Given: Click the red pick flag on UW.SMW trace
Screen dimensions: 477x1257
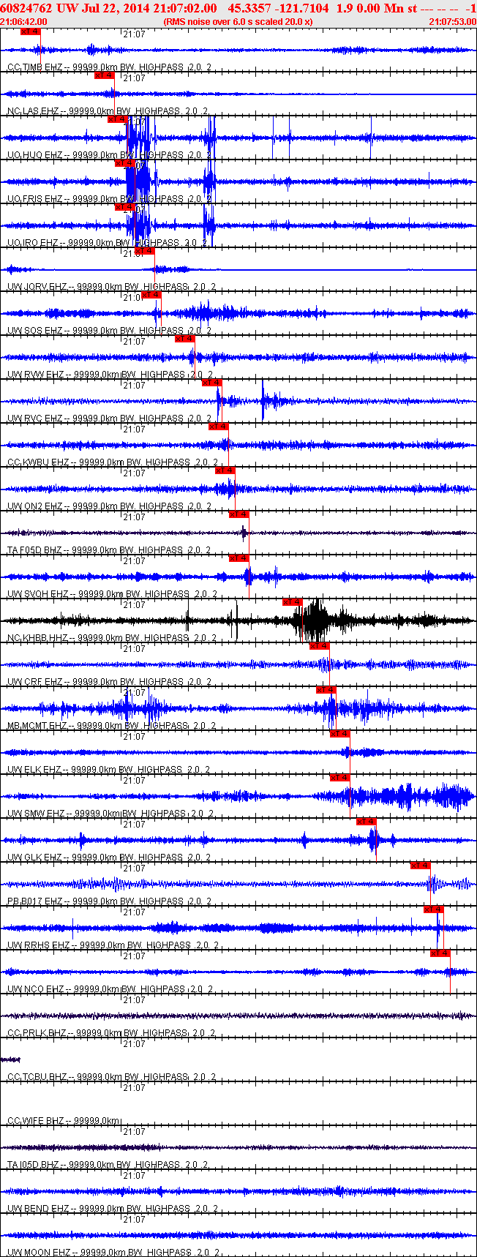Looking at the screenshot, I should tap(340, 778).
